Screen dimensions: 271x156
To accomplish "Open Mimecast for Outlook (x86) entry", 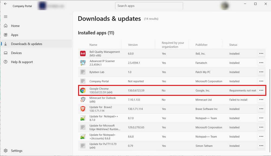I will [x=102, y=100].
